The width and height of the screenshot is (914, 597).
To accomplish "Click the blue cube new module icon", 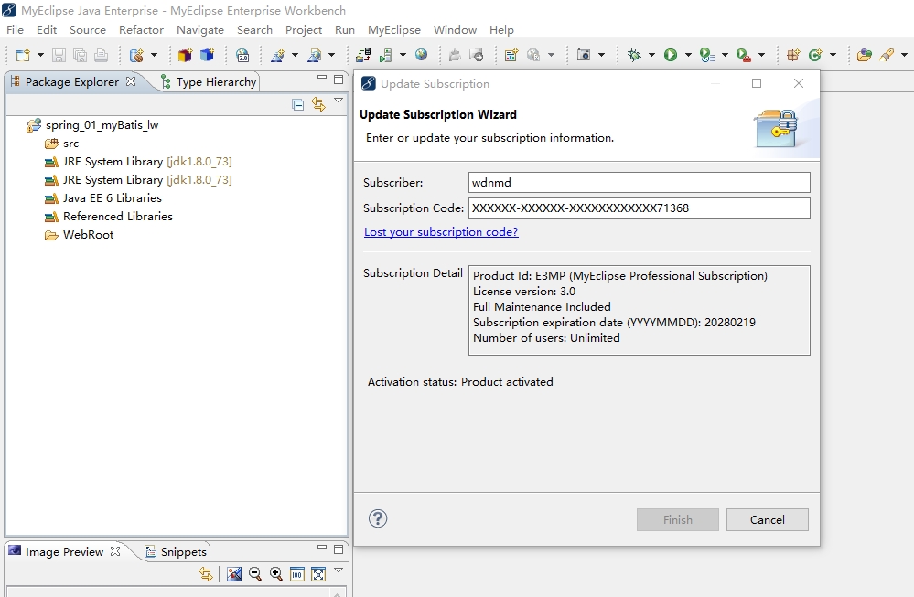I will point(207,56).
